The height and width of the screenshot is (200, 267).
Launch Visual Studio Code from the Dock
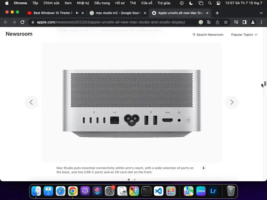(159, 191)
